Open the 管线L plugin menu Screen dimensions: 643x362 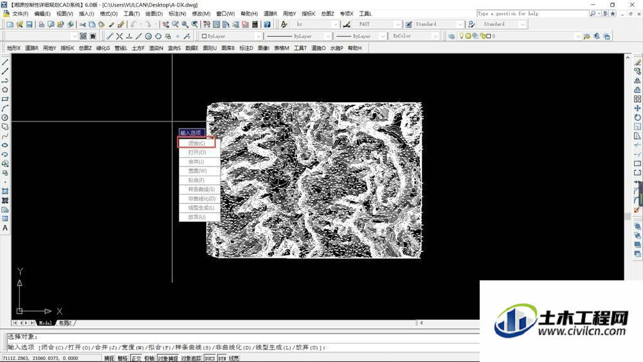pos(121,48)
